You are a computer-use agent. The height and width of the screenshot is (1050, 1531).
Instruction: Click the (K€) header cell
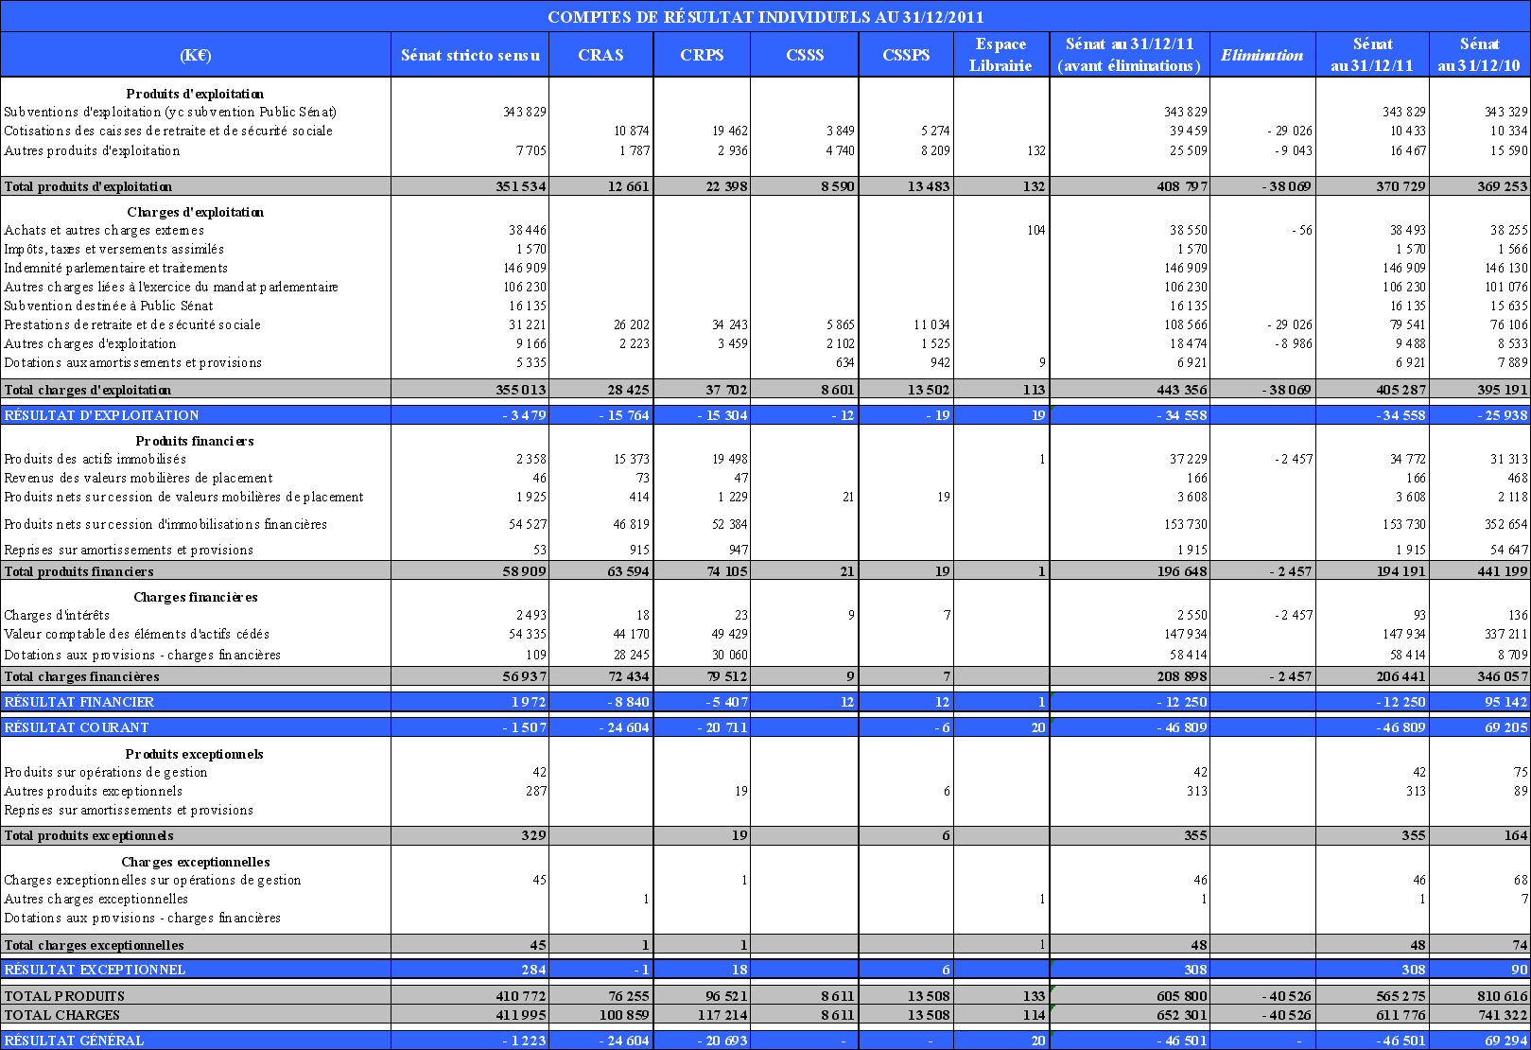(196, 55)
